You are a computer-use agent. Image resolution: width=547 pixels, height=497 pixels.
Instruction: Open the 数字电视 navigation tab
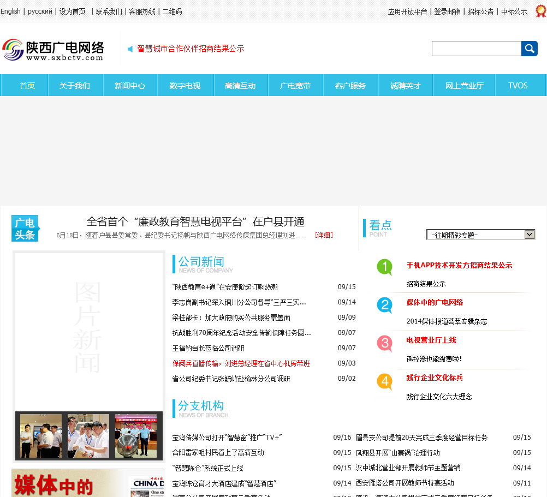(185, 86)
